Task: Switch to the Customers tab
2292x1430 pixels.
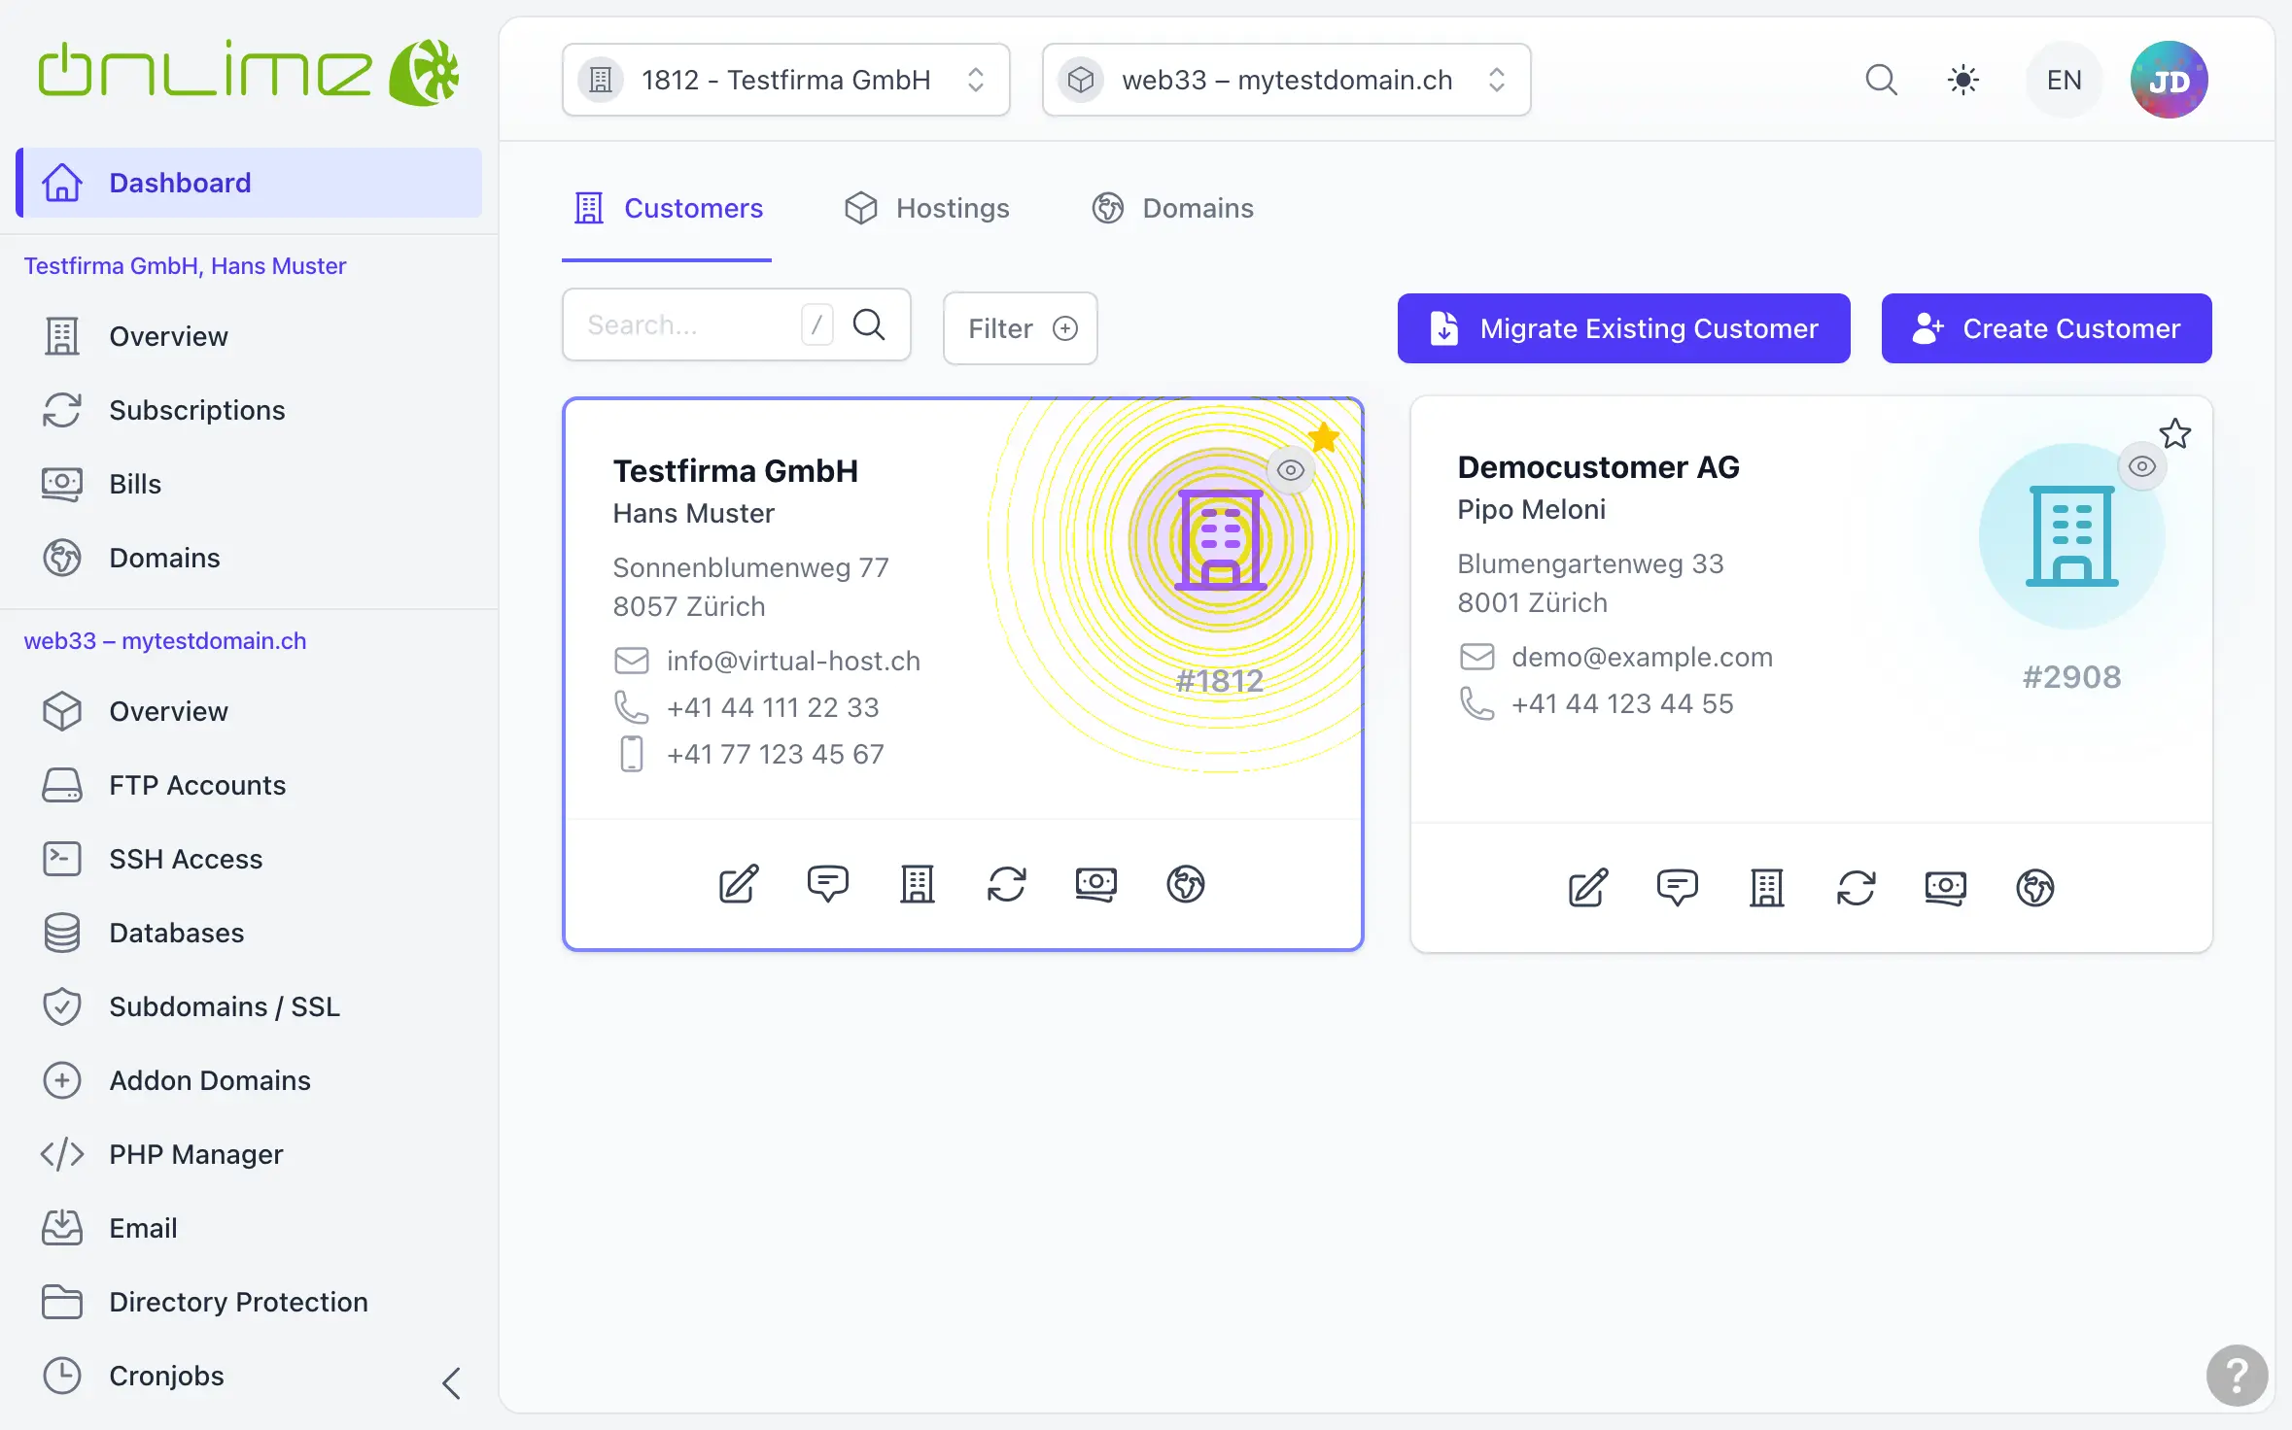Action: pos(668,208)
